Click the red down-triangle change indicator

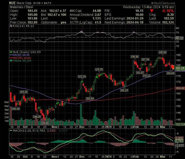(x=152, y=11)
